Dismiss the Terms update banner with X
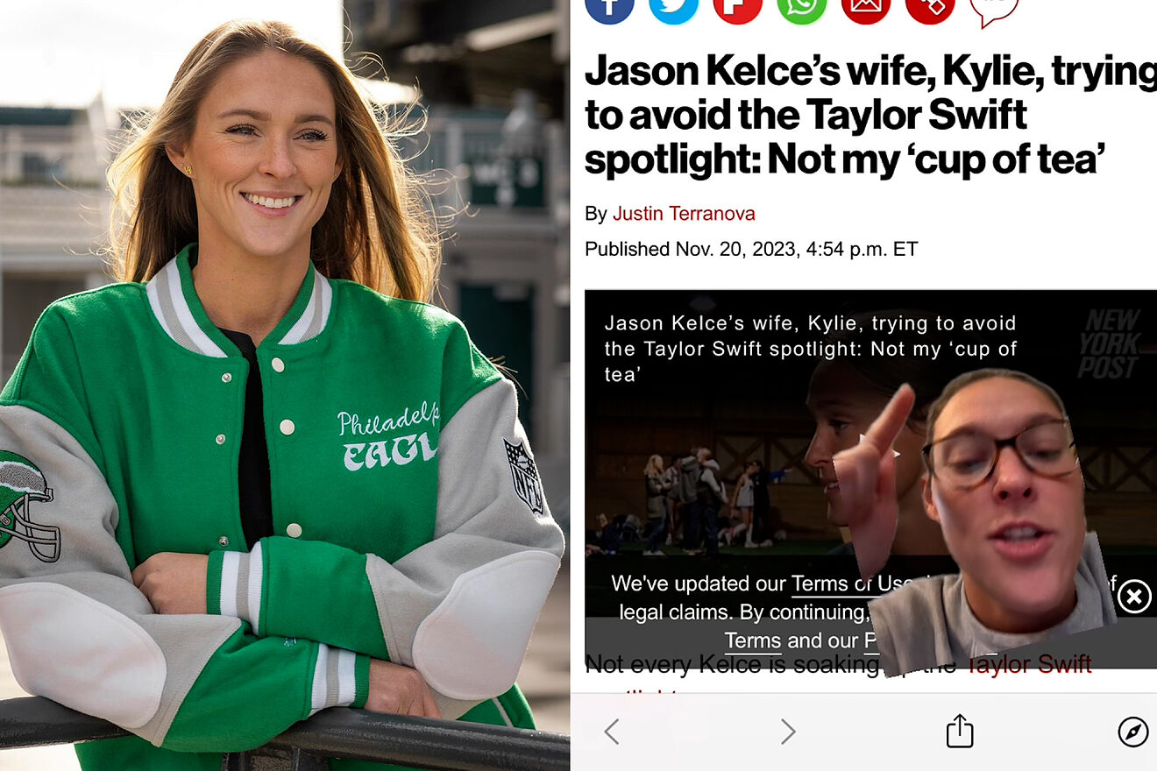 [x=1134, y=597]
